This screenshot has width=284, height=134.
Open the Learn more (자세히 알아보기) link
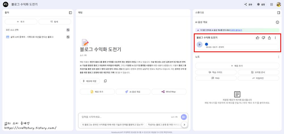[236, 30]
